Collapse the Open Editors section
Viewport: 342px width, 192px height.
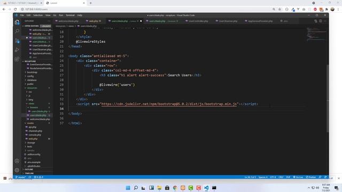[x=31, y=26]
